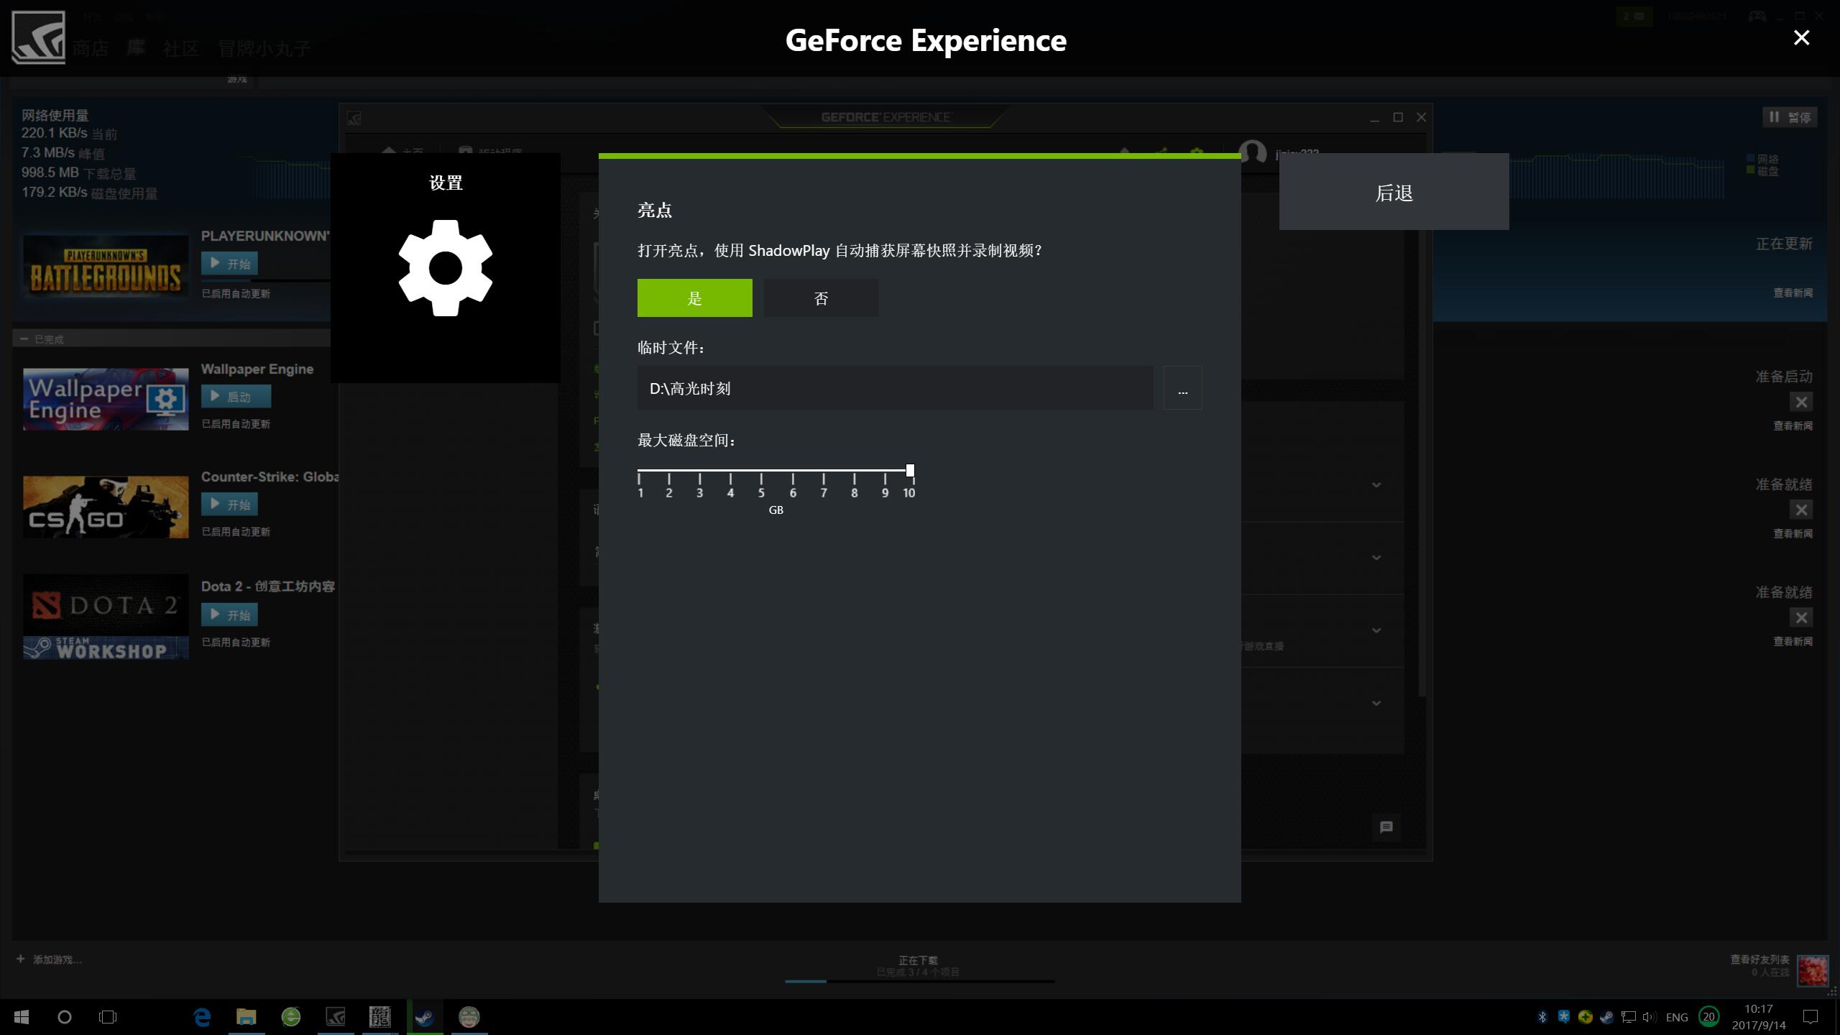Screen dimensions: 1840x1035
Task: Select 是 to enable Highlights
Action: pyautogui.click(x=694, y=298)
